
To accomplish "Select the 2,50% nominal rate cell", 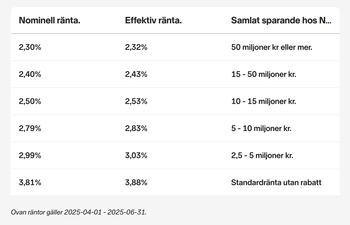I will [30, 101].
